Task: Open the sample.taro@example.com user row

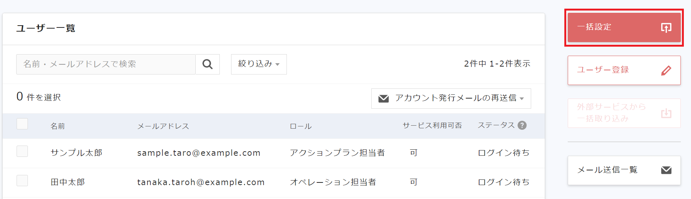Action: (199, 153)
